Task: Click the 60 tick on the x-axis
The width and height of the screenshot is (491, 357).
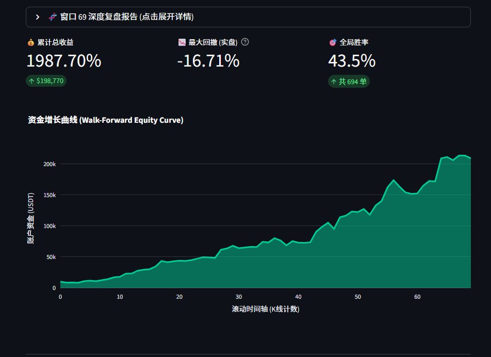Action: [x=417, y=297]
